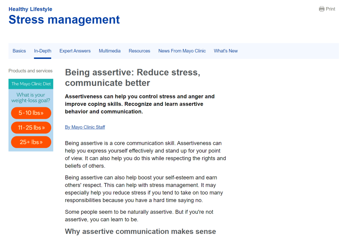Open the In-Depth tab
Image resolution: width=347 pixels, height=241 pixels.
tap(42, 51)
